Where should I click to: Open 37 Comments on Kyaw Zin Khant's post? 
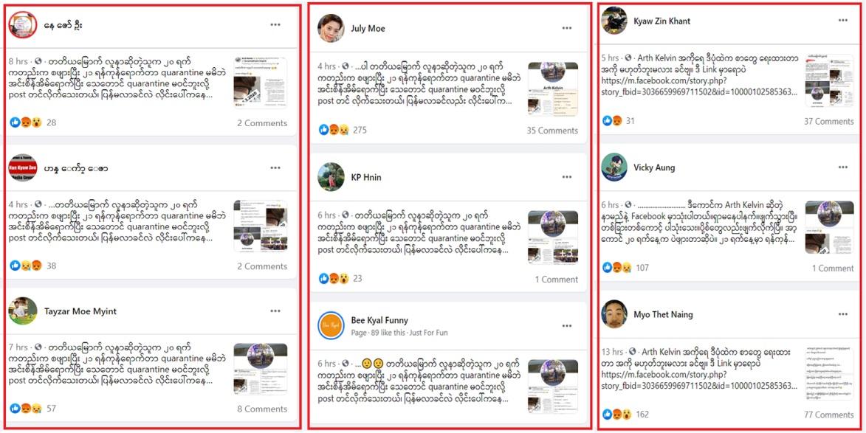(829, 122)
